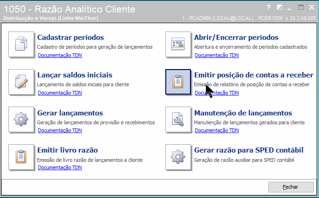Open the Manutenção de lançamentos wrench icon

[x=178, y=120]
